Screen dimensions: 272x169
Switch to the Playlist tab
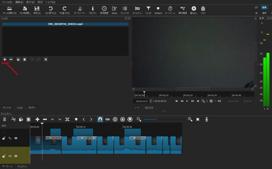7,108
